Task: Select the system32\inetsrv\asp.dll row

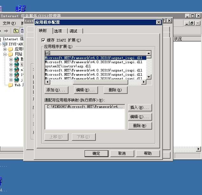Action: 95,66
